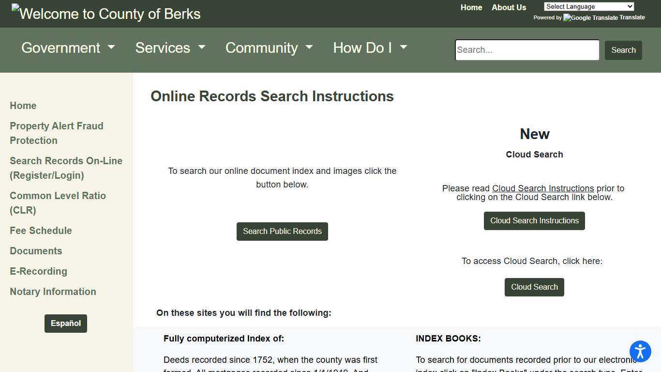Open the E-Recording sidebar link
This screenshot has height=372, width=661.
click(x=38, y=271)
